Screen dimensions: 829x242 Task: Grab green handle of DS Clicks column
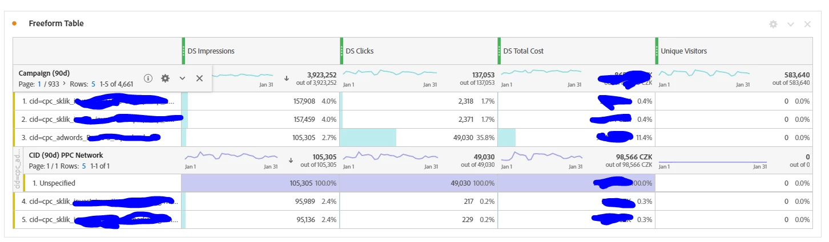click(x=341, y=51)
